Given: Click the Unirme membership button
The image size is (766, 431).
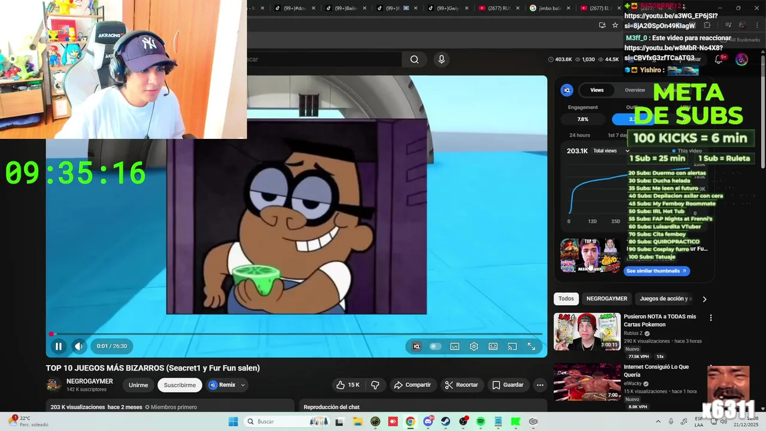Looking at the screenshot, I should click(138, 385).
